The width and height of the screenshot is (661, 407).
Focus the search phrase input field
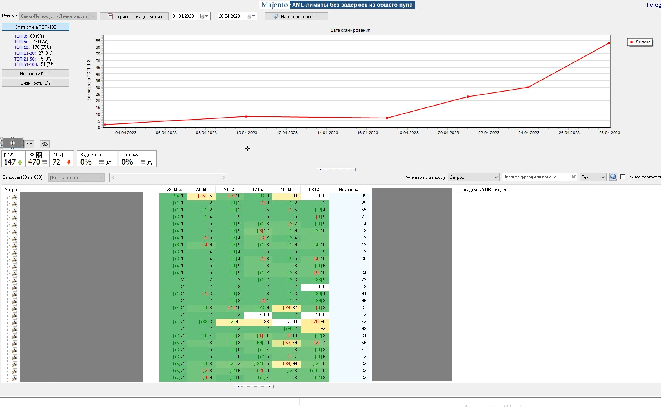coord(535,177)
